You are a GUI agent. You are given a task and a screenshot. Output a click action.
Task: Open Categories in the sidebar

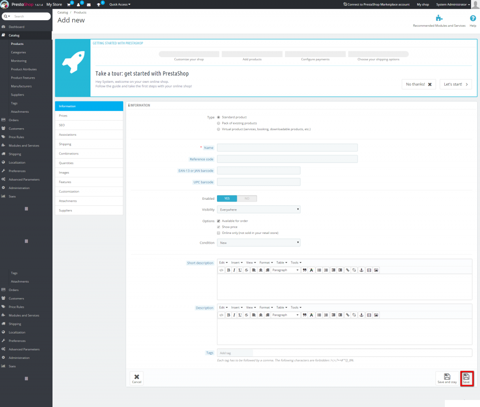pos(18,52)
